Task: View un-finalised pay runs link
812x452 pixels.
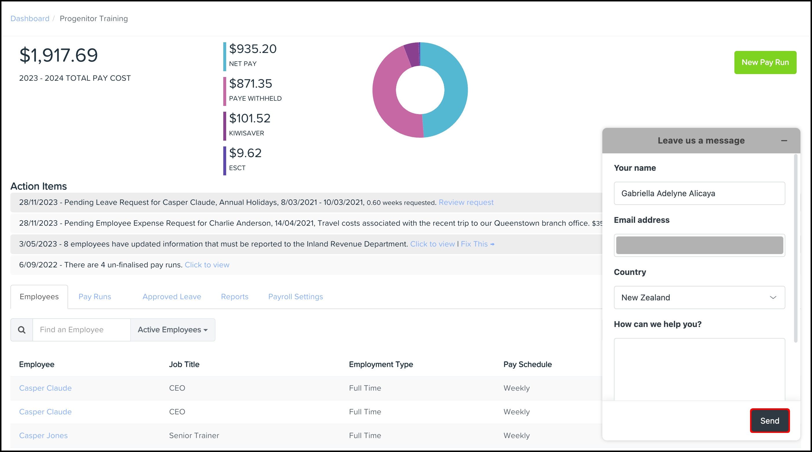Action: point(207,265)
